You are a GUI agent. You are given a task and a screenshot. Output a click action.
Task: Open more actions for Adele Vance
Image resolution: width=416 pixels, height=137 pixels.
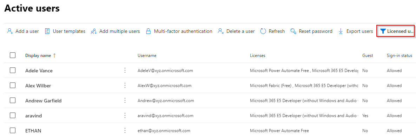coord(125,71)
